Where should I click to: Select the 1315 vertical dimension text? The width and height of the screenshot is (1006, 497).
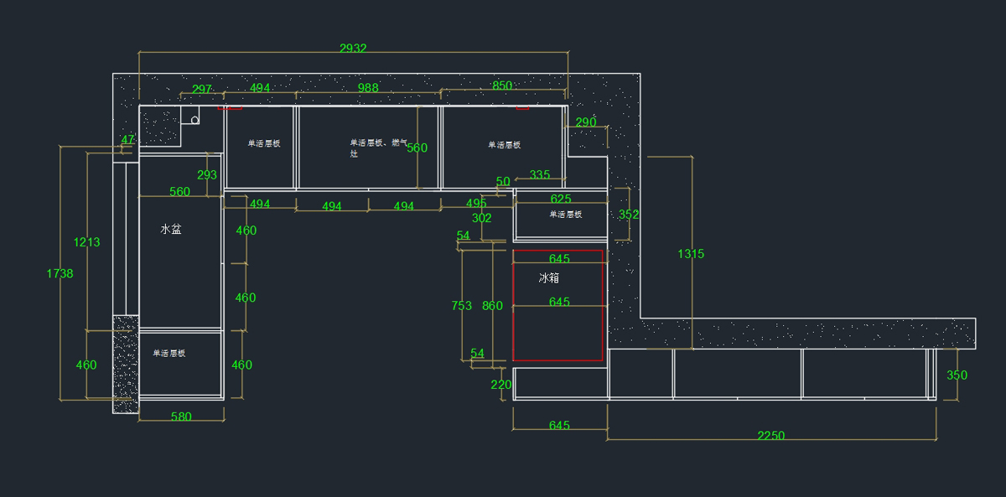[x=691, y=254]
